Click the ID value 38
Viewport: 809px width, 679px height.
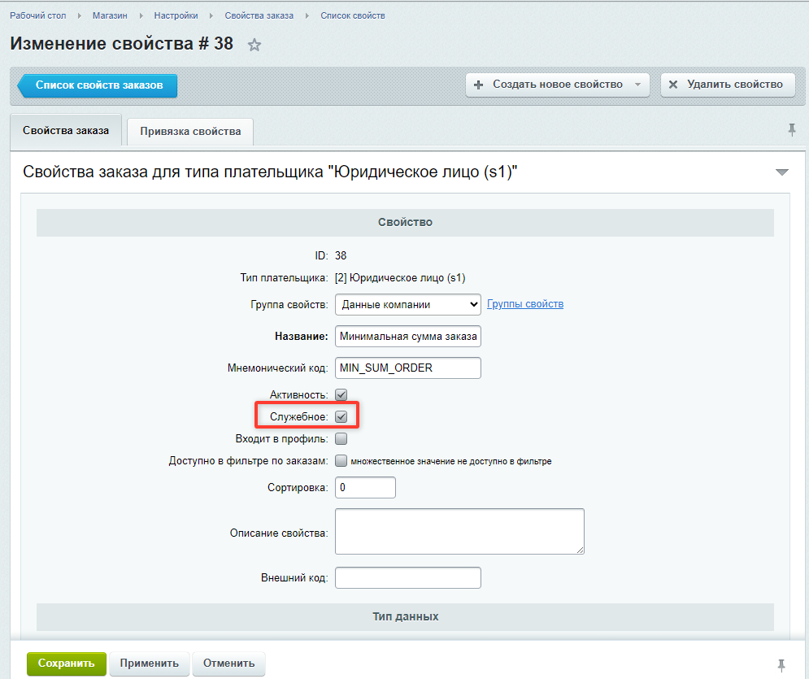pos(341,256)
